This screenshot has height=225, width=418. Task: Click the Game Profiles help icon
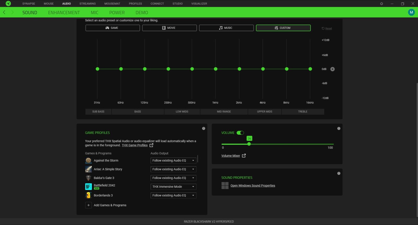pos(204,128)
